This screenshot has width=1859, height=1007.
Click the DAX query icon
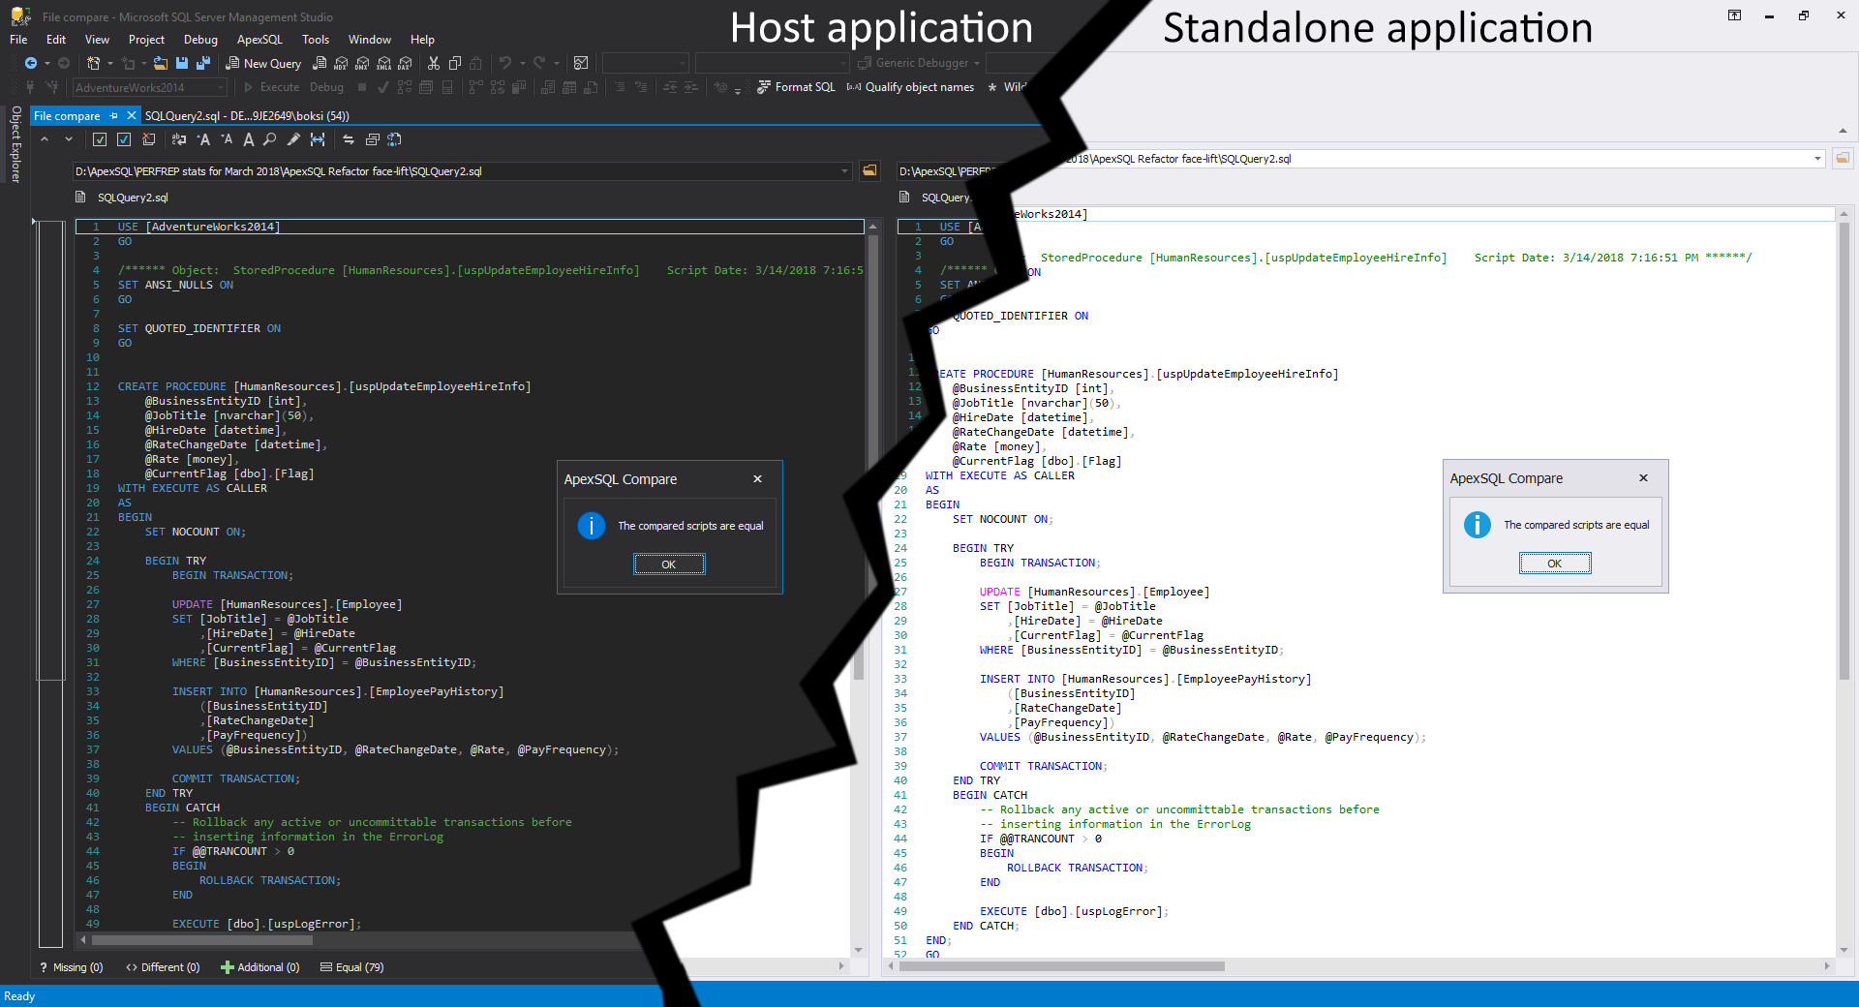pyautogui.click(x=405, y=63)
